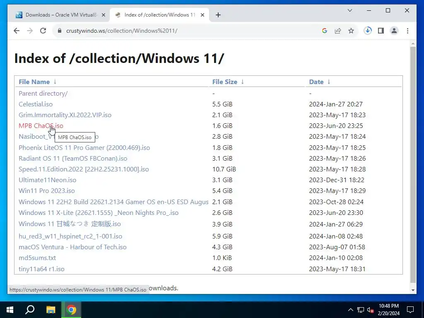Open a new tab with the plus button
The height and width of the screenshot is (318, 424).
point(218,15)
